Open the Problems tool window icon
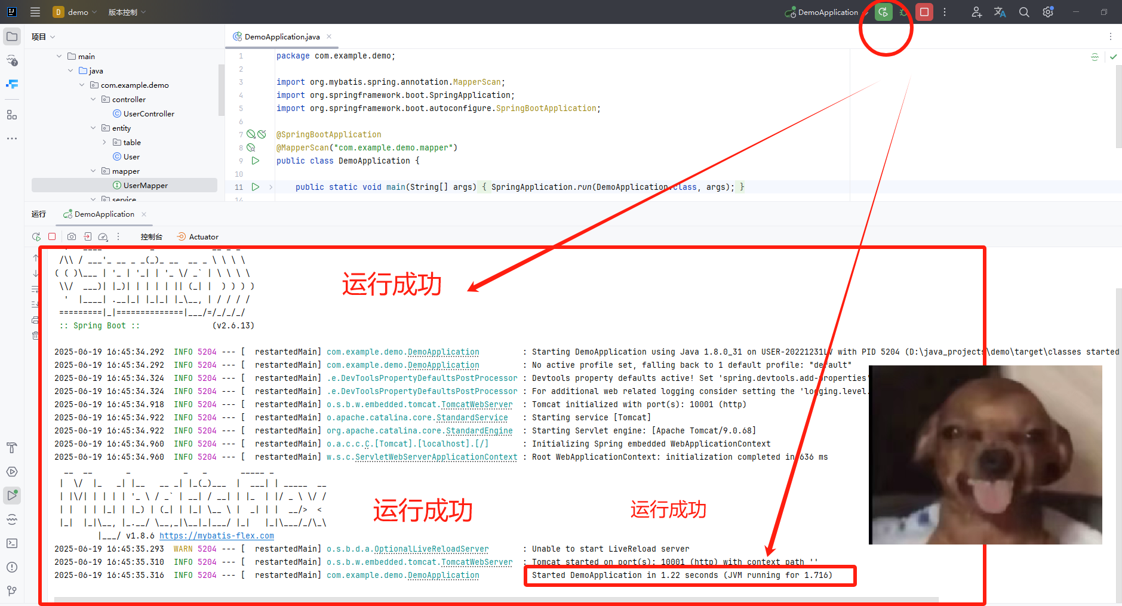Viewport: 1122px width, 606px height. (12, 567)
